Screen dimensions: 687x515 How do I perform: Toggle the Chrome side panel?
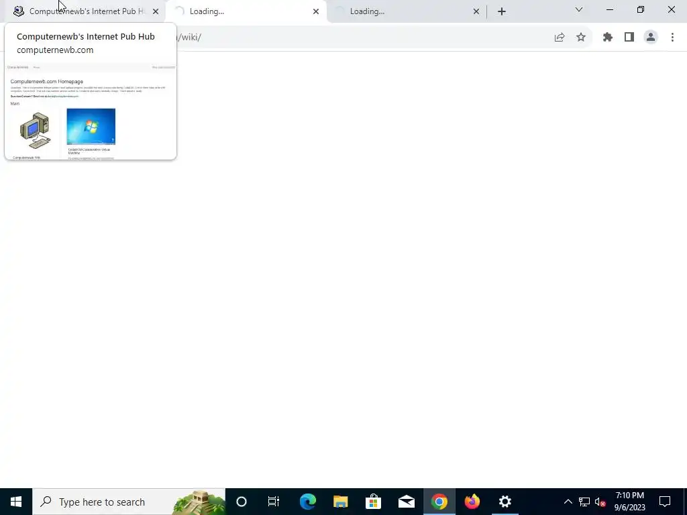pyautogui.click(x=629, y=38)
